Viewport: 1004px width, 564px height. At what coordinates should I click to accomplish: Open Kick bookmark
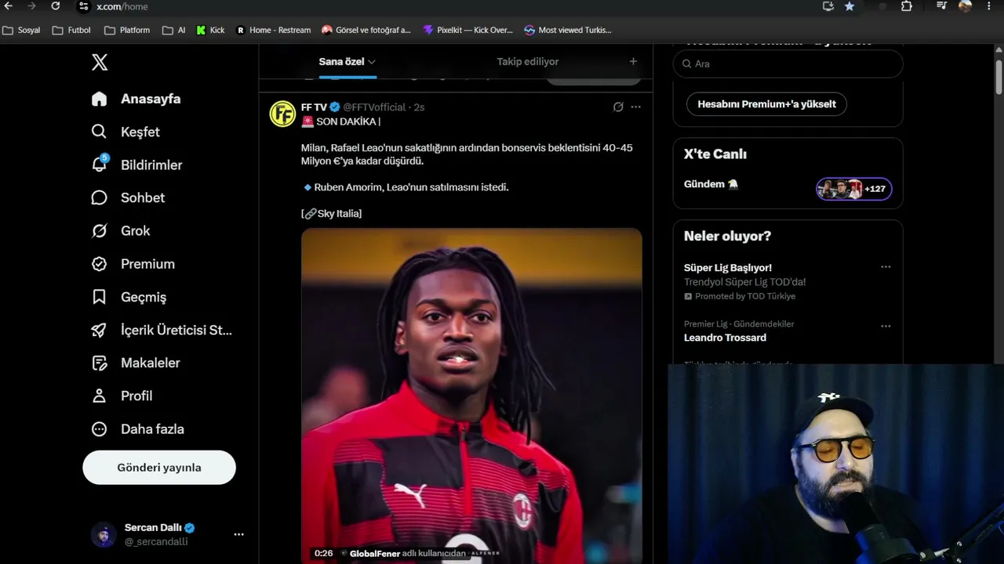coord(210,30)
